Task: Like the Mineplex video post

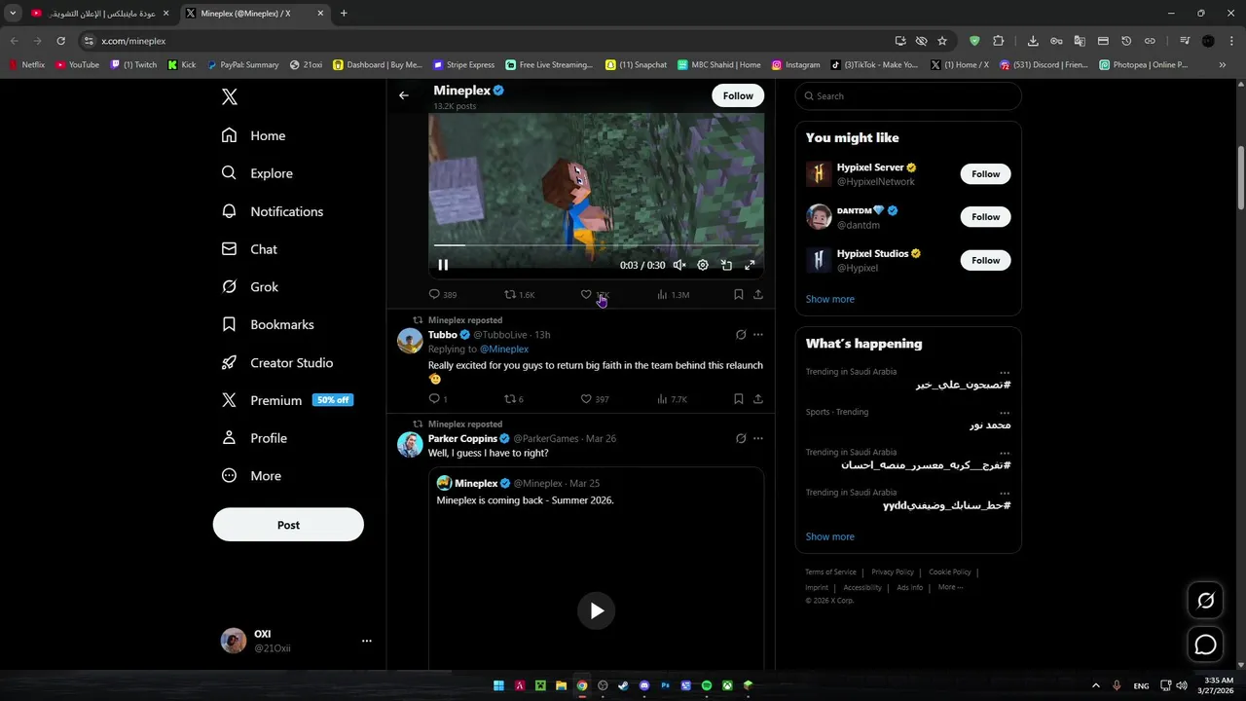Action: tap(595, 294)
